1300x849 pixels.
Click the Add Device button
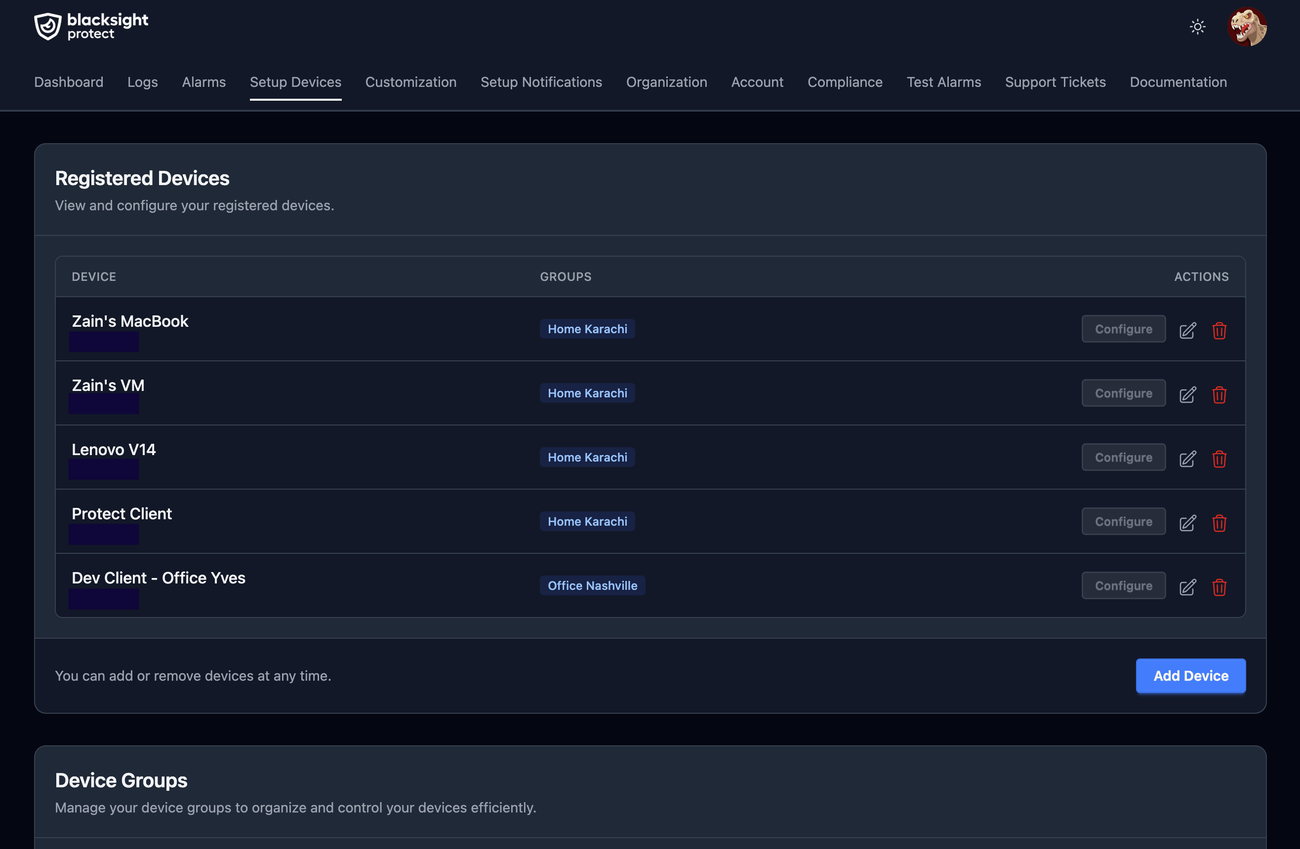(1190, 676)
